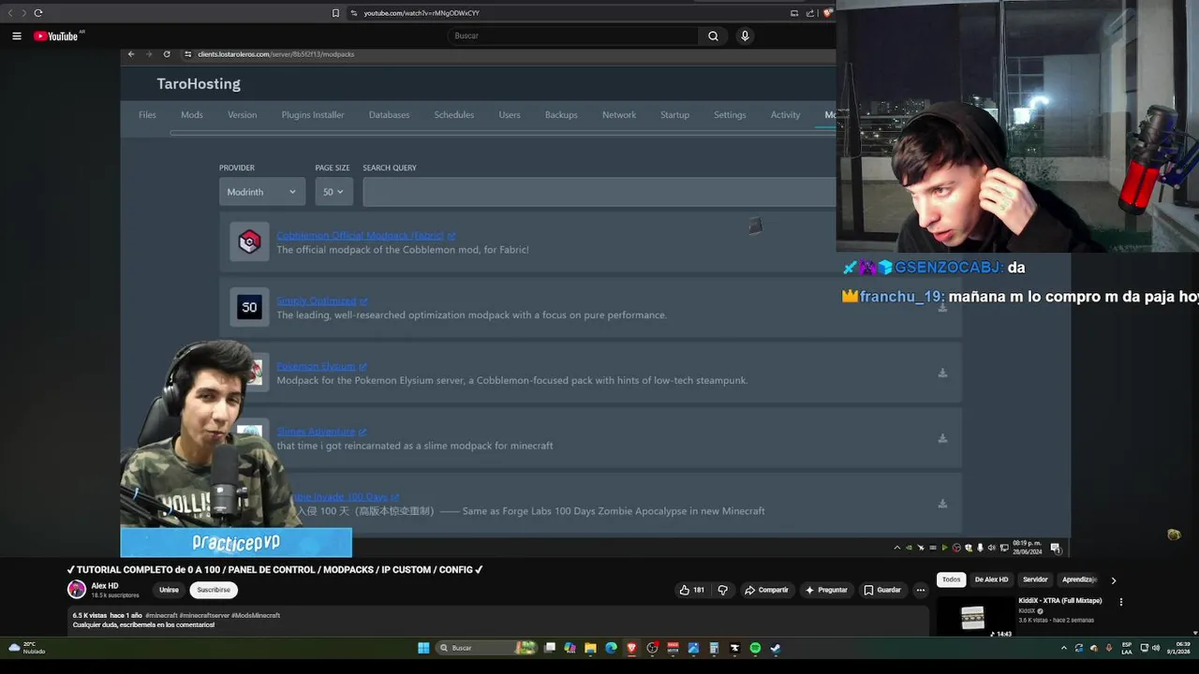Open the Page Size dropdown showing 50
The width and height of the screenshot is (1199, 674).
coord(333,192)
